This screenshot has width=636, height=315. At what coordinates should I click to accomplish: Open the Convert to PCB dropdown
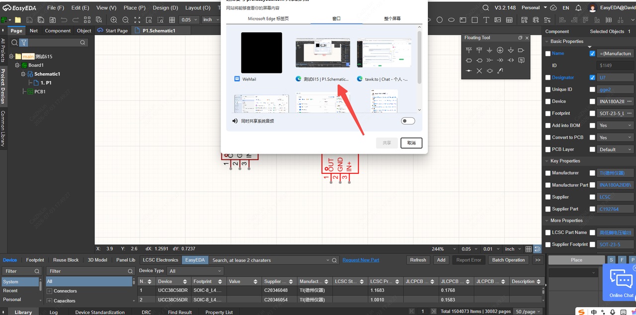pos(616,138)
